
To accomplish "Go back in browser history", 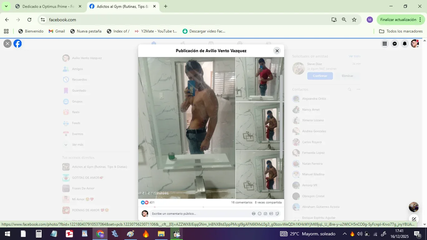I will pos(7,20).
